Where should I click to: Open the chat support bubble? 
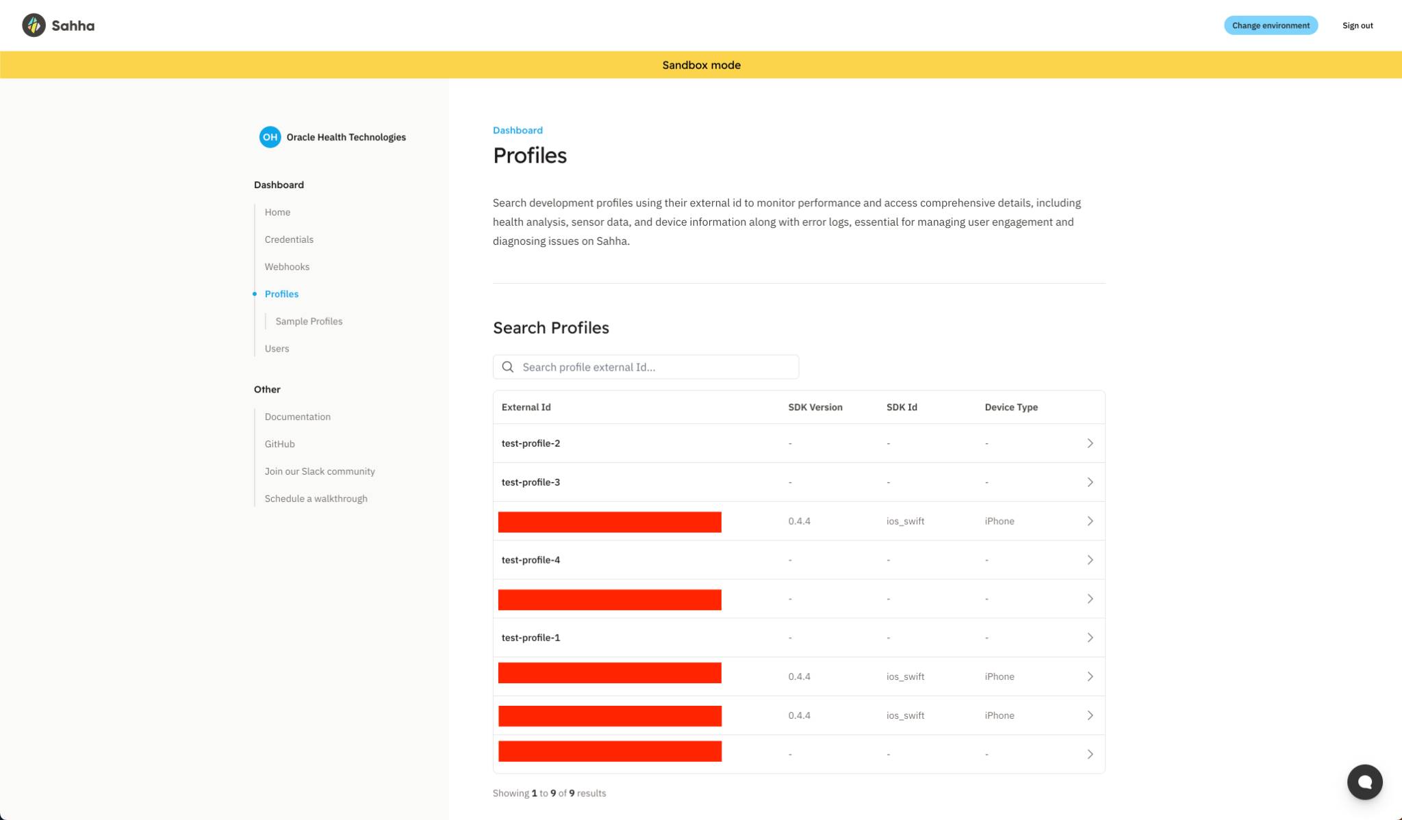coord(1364,782)
